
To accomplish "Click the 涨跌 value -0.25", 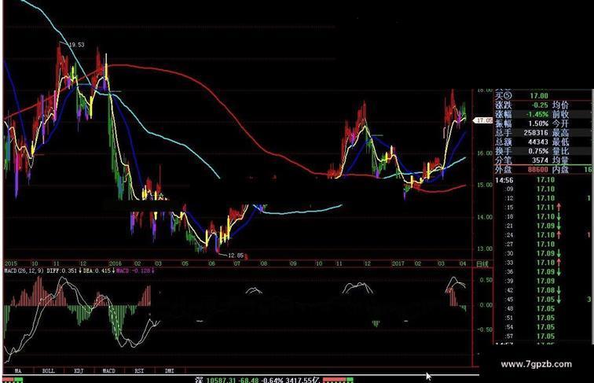I will click(x=540, y=105).
